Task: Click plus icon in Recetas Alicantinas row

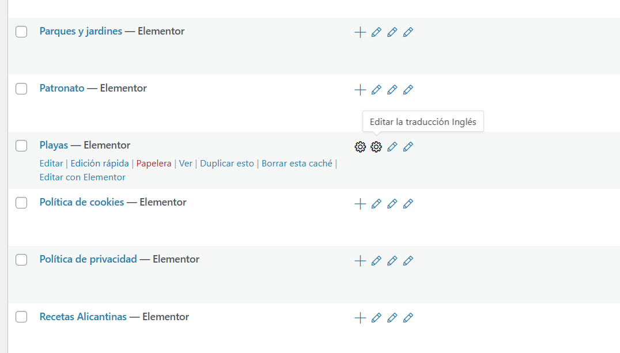Action: pos(360,317)
